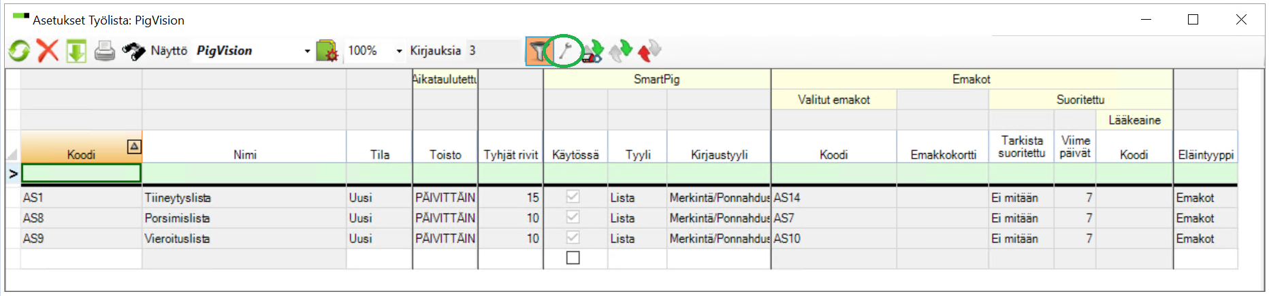Select the AS9 code cell

click(82, 238)
